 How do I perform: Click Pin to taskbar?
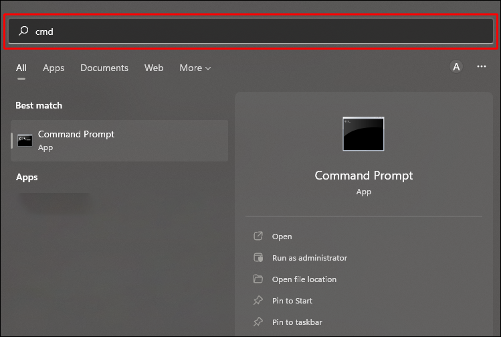click(x=296, y=322)
